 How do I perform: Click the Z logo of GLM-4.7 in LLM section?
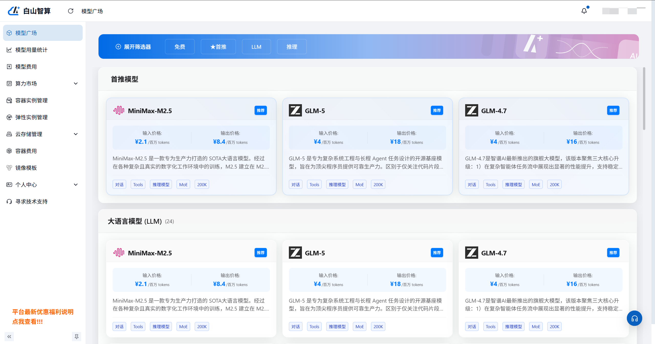[x=472, y=253]
